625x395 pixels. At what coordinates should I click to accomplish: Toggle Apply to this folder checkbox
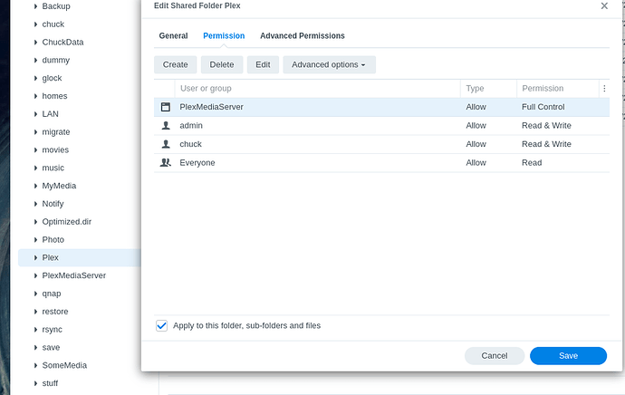(162, 325)
